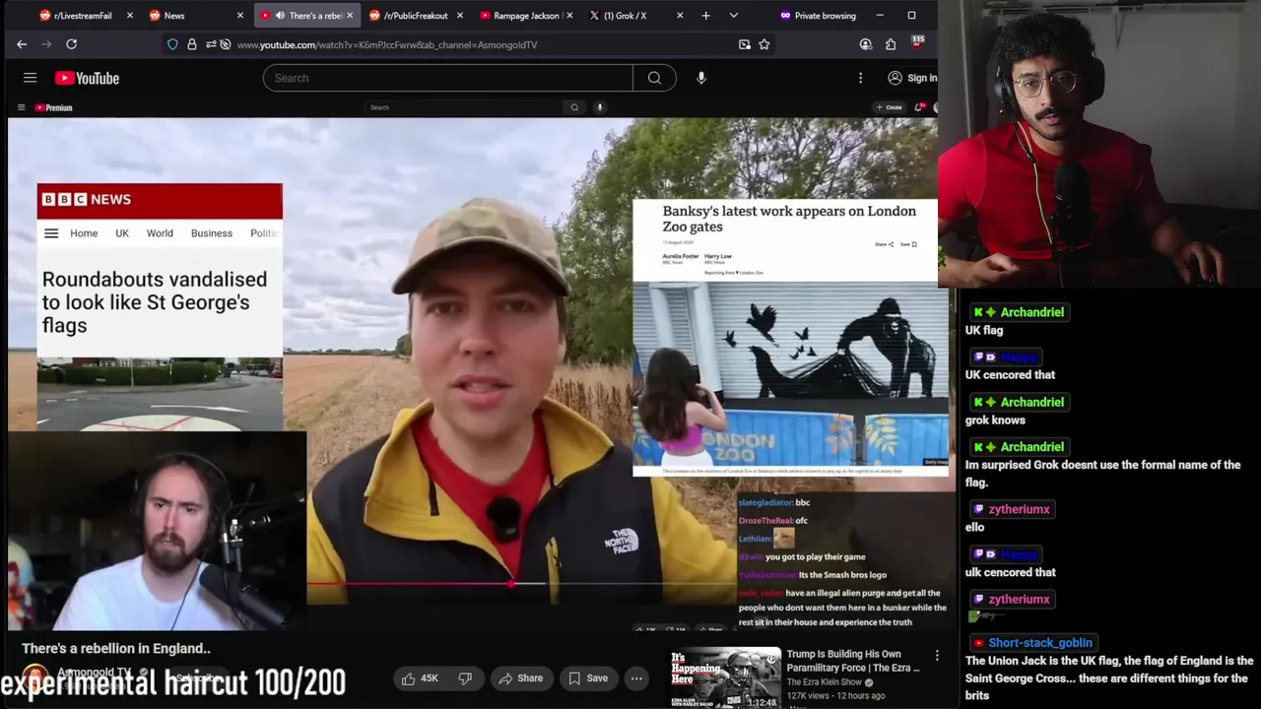This screenshot has width=1261, height=709.
Task: Open tracking protection shield icon
Action: tap(174, 44)
